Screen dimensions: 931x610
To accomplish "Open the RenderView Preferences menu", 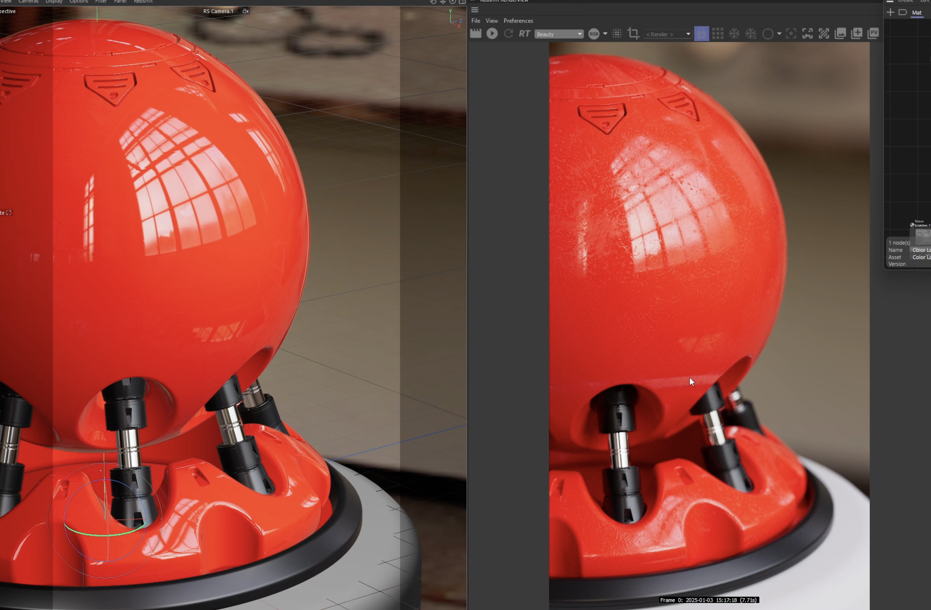I will [x=518, y=21].
